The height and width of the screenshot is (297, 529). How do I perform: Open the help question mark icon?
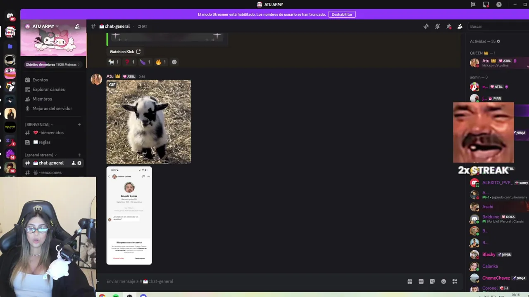[499, 5]
